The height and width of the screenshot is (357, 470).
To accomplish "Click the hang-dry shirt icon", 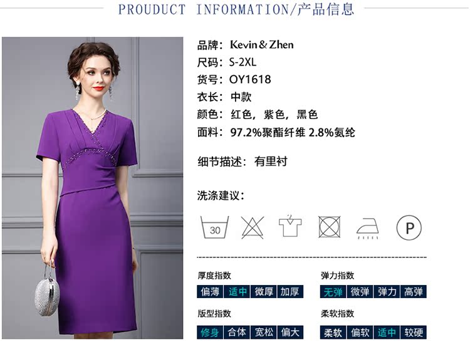I will (x=290, y=226).
